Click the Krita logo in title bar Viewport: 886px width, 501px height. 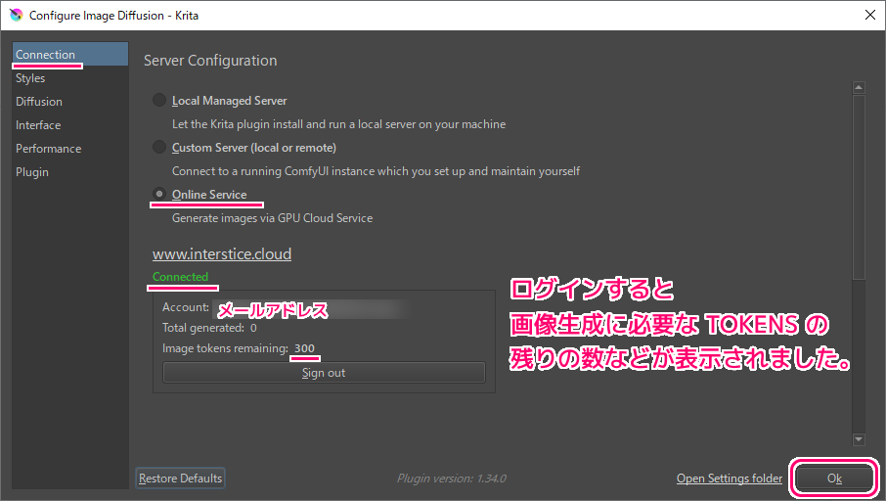point(17,16)
